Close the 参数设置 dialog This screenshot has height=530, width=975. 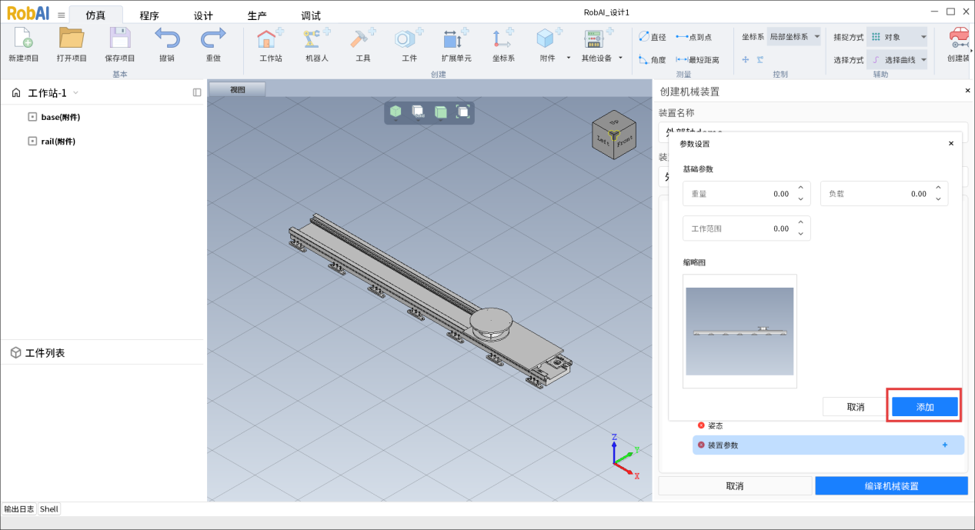pyautogui.click(x=951, y=143)
